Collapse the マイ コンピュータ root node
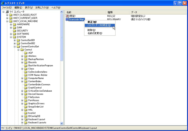Viewport: 188px width, 131px height. pyautogui.click(x=3, y=12)
